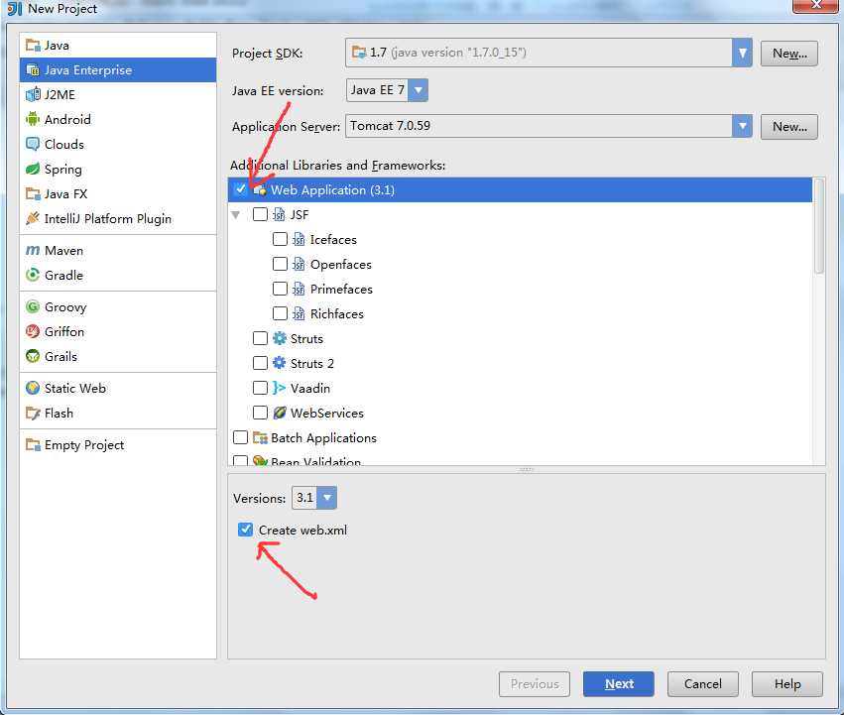Click the Next button
Screen dimensions: 844x715
click(619, 684)
